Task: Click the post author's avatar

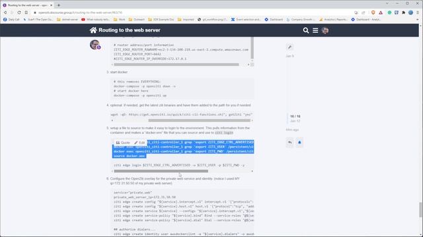Action: (95, 45)
